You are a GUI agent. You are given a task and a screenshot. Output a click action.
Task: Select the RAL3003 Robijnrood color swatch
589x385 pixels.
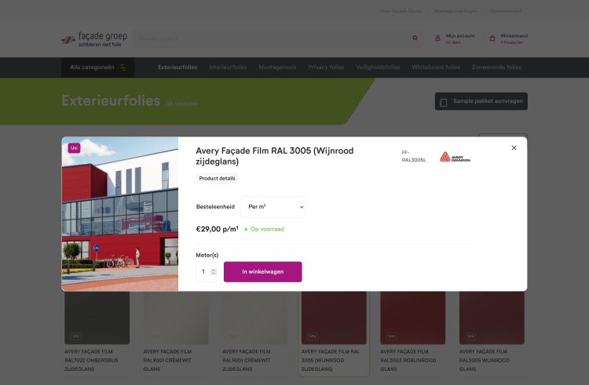413,318
